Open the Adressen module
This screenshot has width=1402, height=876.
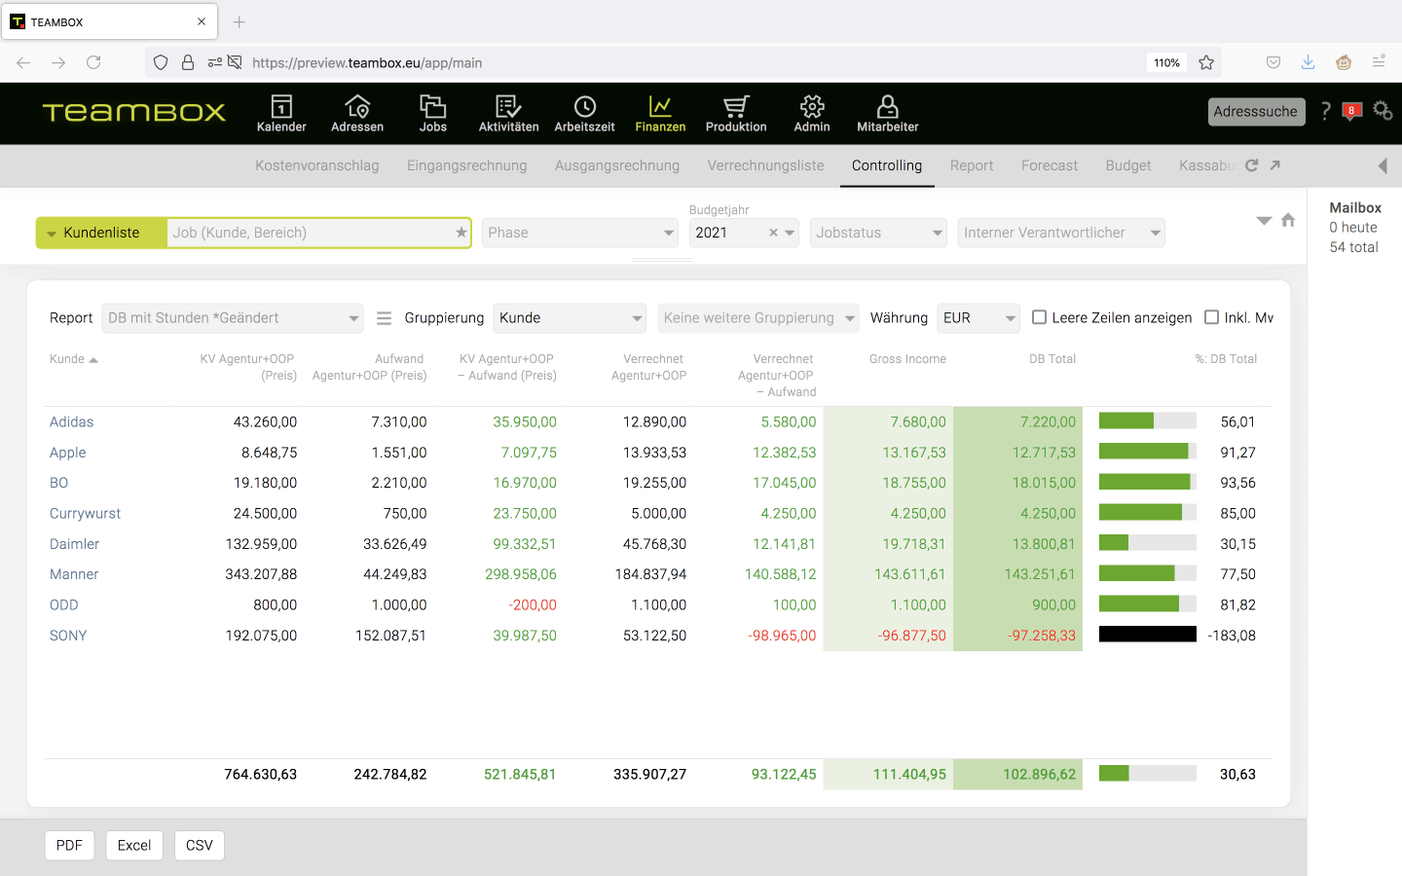coord(356,113)
